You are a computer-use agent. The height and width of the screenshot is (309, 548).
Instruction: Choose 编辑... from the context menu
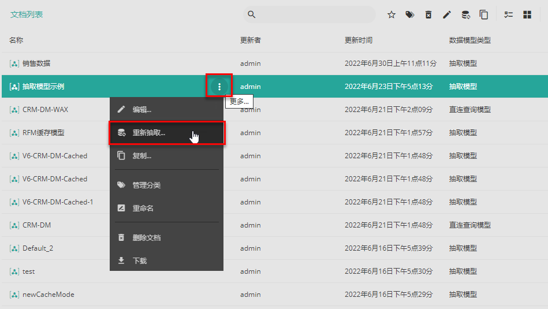[x=142, y=109]
